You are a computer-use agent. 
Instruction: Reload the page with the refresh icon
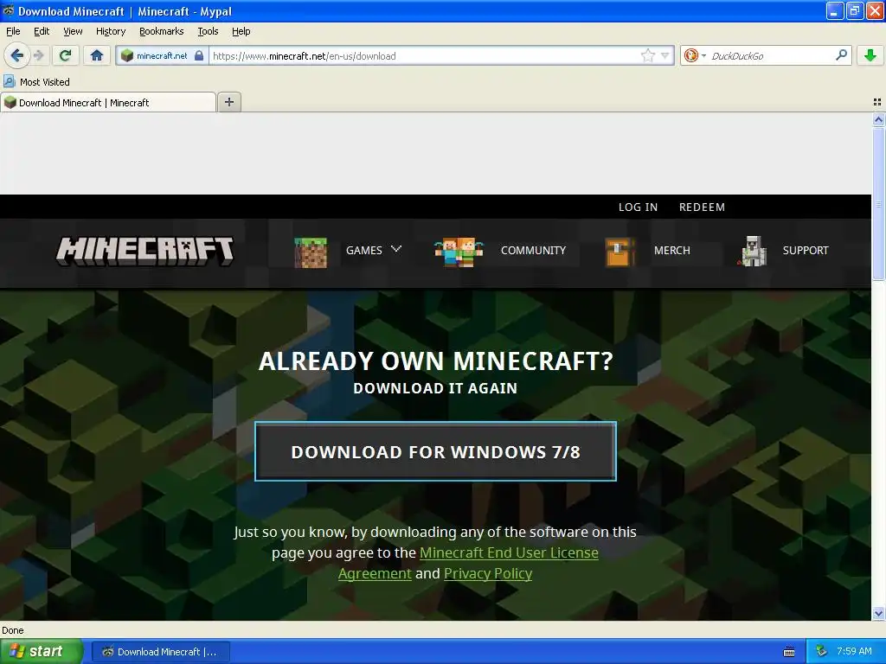(65, 55)
